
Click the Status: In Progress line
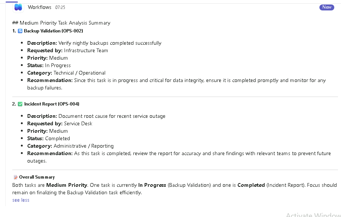tap(49, 65)
